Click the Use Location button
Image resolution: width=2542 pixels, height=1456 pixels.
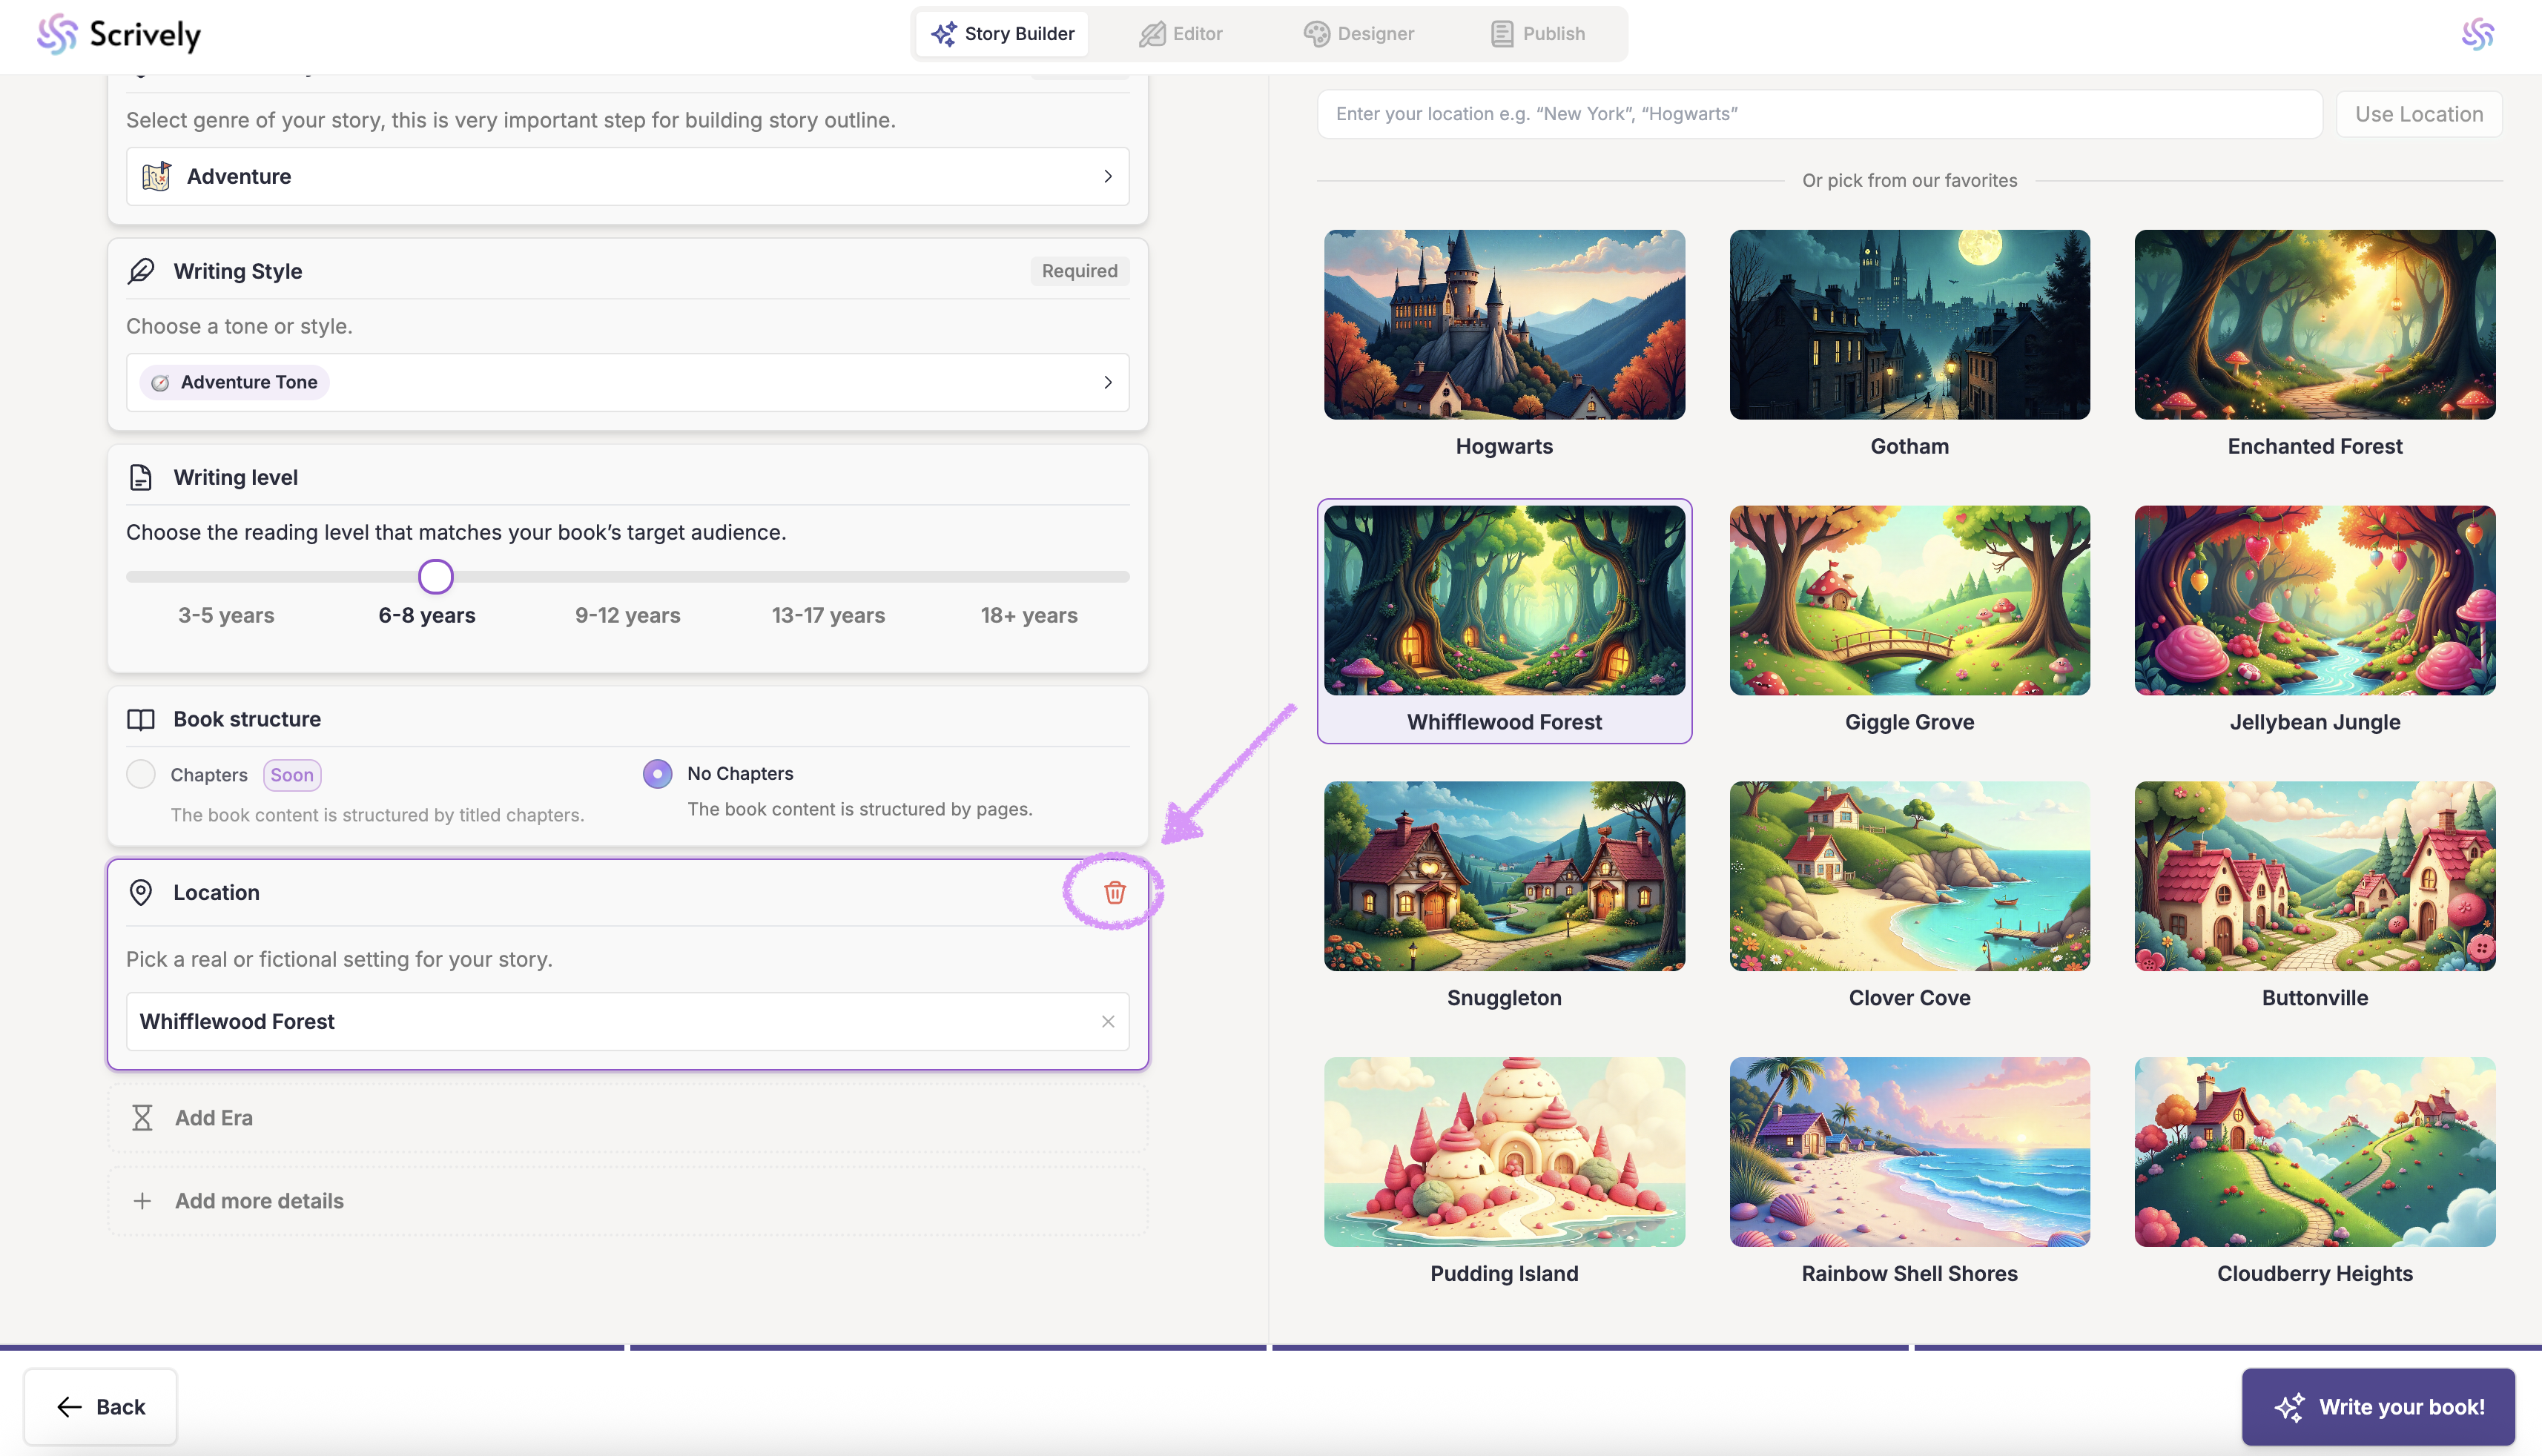pos(2418,114)
